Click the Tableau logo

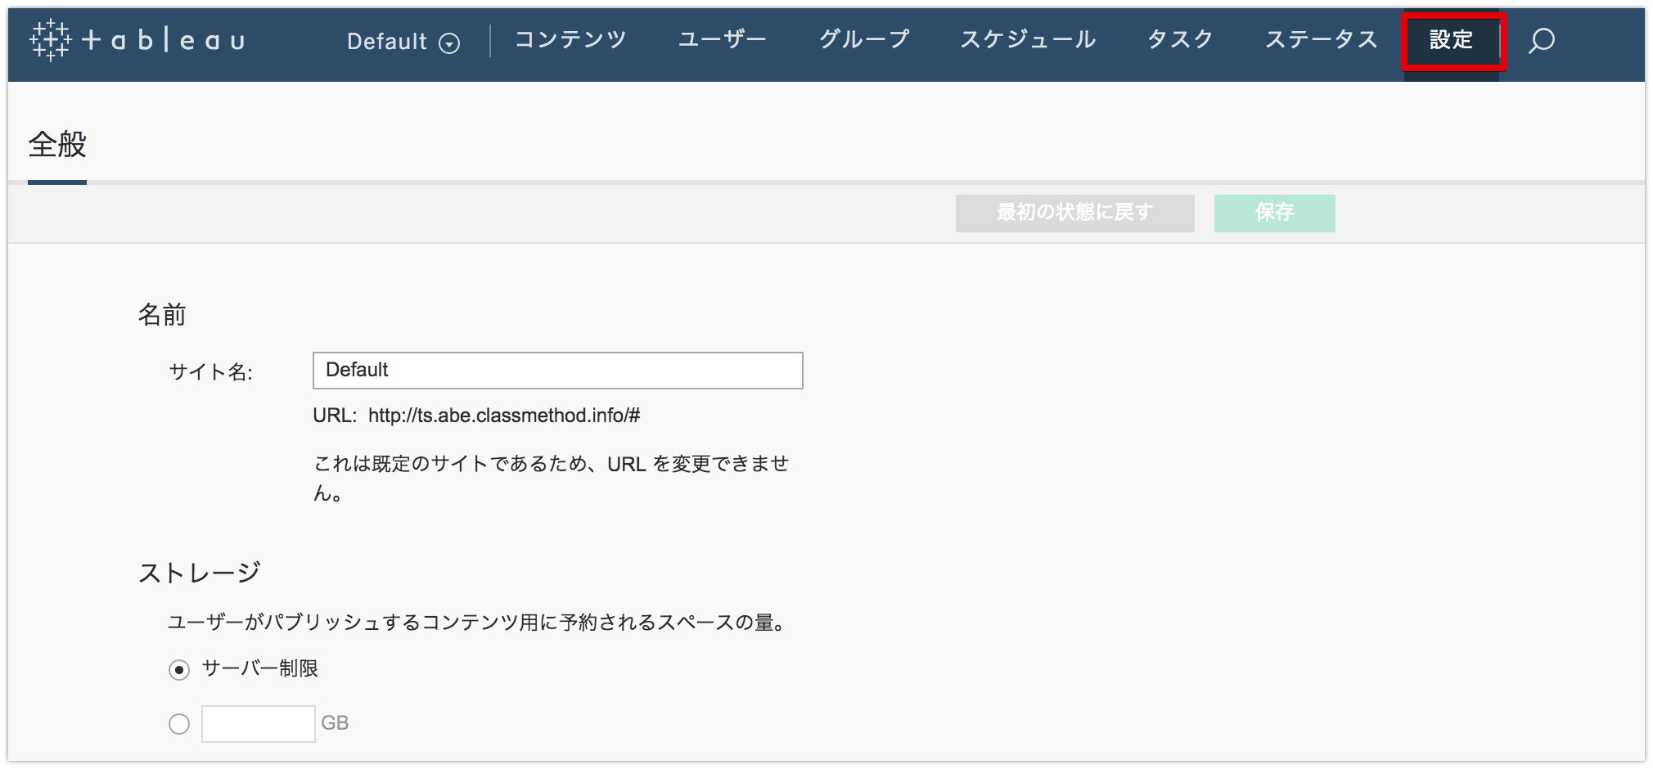click(137, 41)
